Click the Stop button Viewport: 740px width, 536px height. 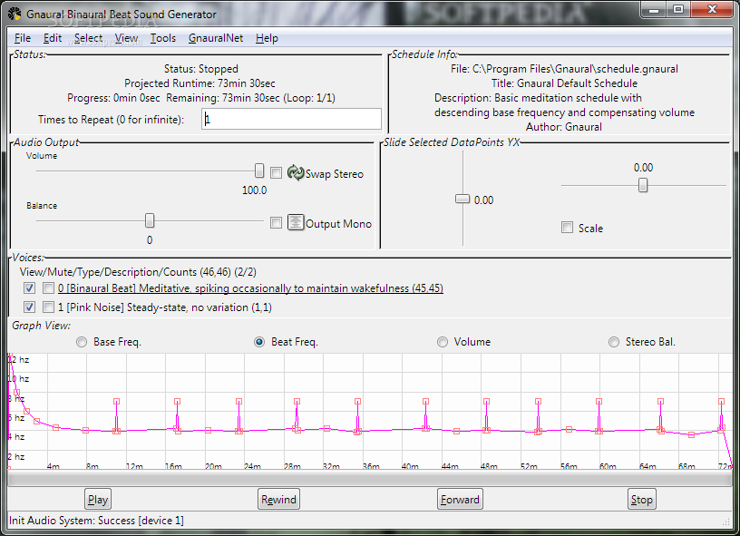tap(641, 499)
